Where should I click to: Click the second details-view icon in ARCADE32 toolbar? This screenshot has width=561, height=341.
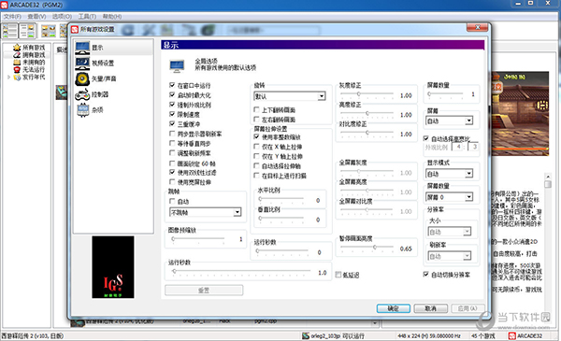[x=27, y=31]
